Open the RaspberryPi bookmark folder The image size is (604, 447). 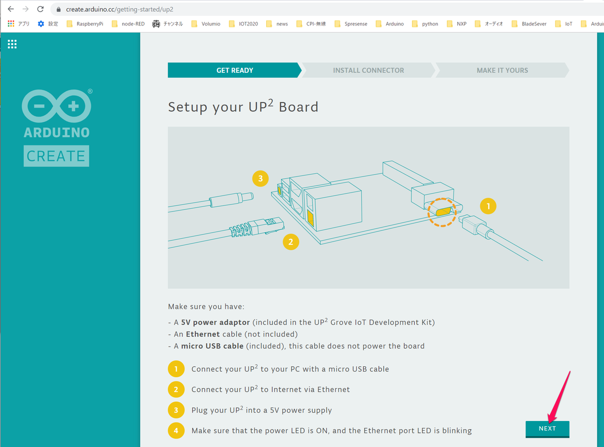[85, 24]
